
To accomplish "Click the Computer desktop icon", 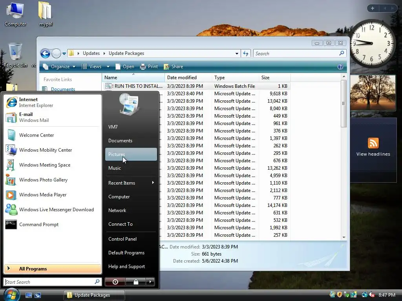I will pyautogui.click(x=15, y=14).
